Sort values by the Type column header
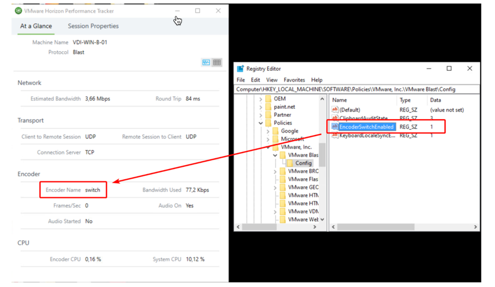The width and height of the screenshot is (495, 287). coord(405,100)
